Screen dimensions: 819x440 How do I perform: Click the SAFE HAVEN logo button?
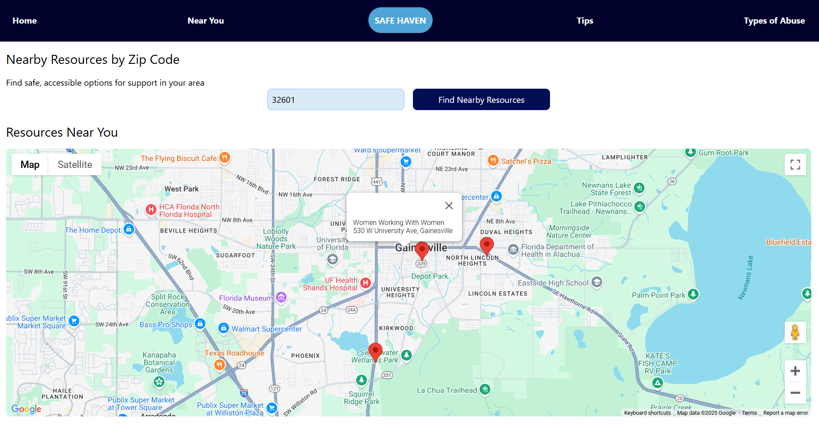click(x=401, y=20)
